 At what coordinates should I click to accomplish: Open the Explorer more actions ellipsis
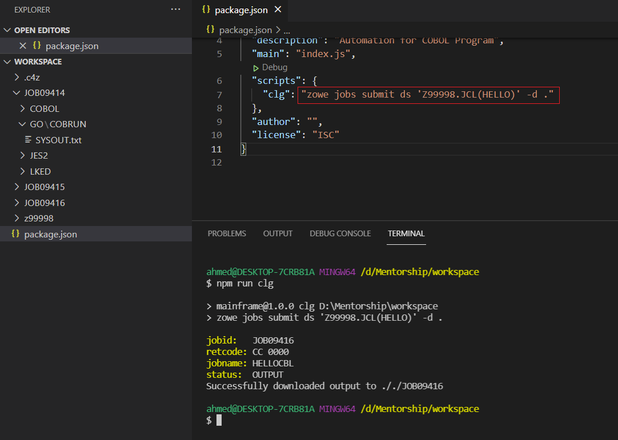175,10
